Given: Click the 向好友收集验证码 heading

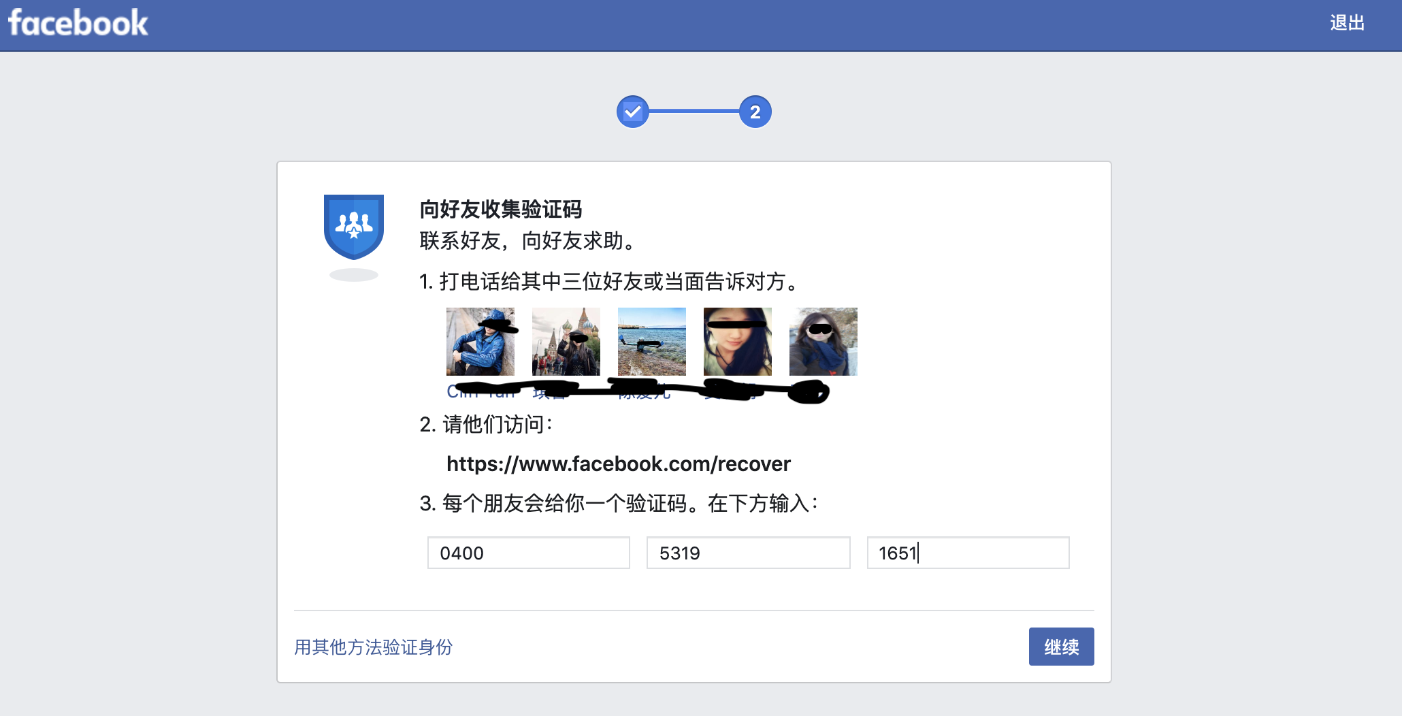Looking at the screenshot, I should point(501,209).
